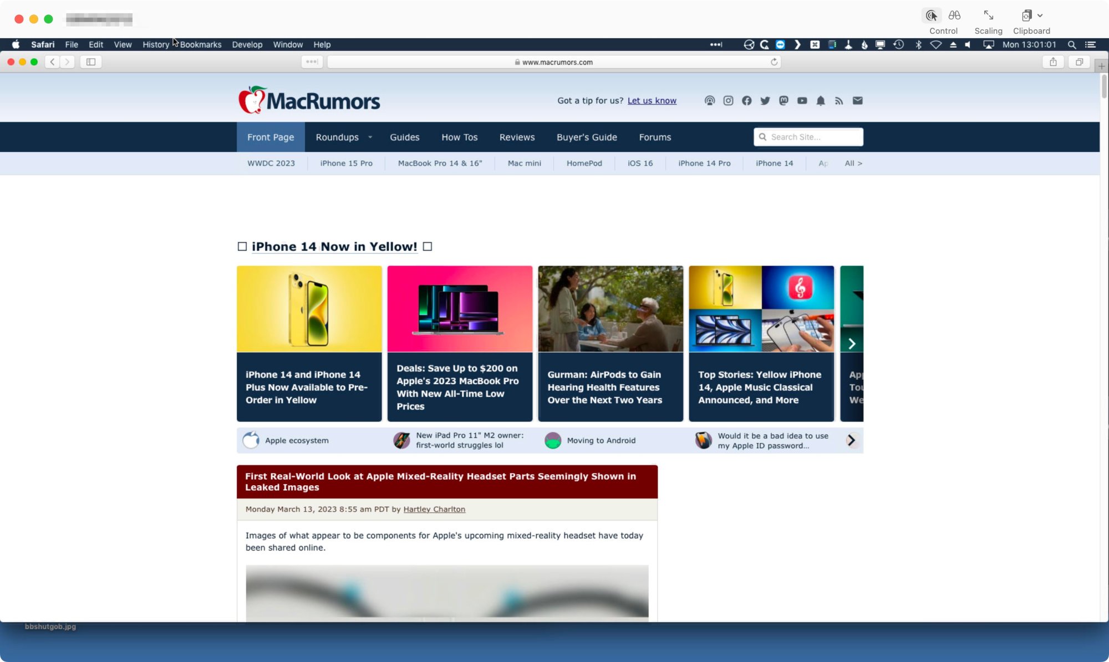Click the Bluetooth menu bar icon
The width and height of the screenshot is (1109, 662).
coord(918,45)
